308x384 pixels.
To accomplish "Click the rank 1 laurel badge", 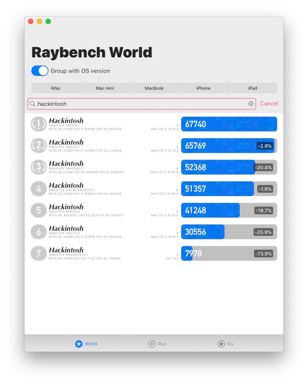I will click(x=39, y=124).
